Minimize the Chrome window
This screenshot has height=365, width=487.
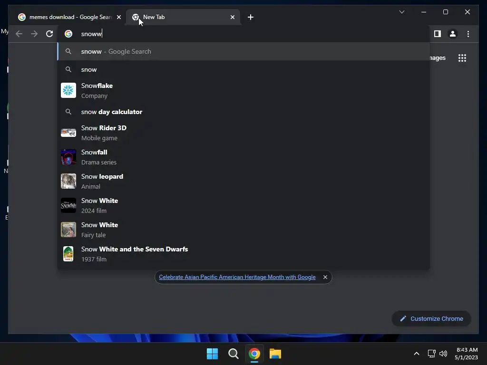[x=424, y=12]
